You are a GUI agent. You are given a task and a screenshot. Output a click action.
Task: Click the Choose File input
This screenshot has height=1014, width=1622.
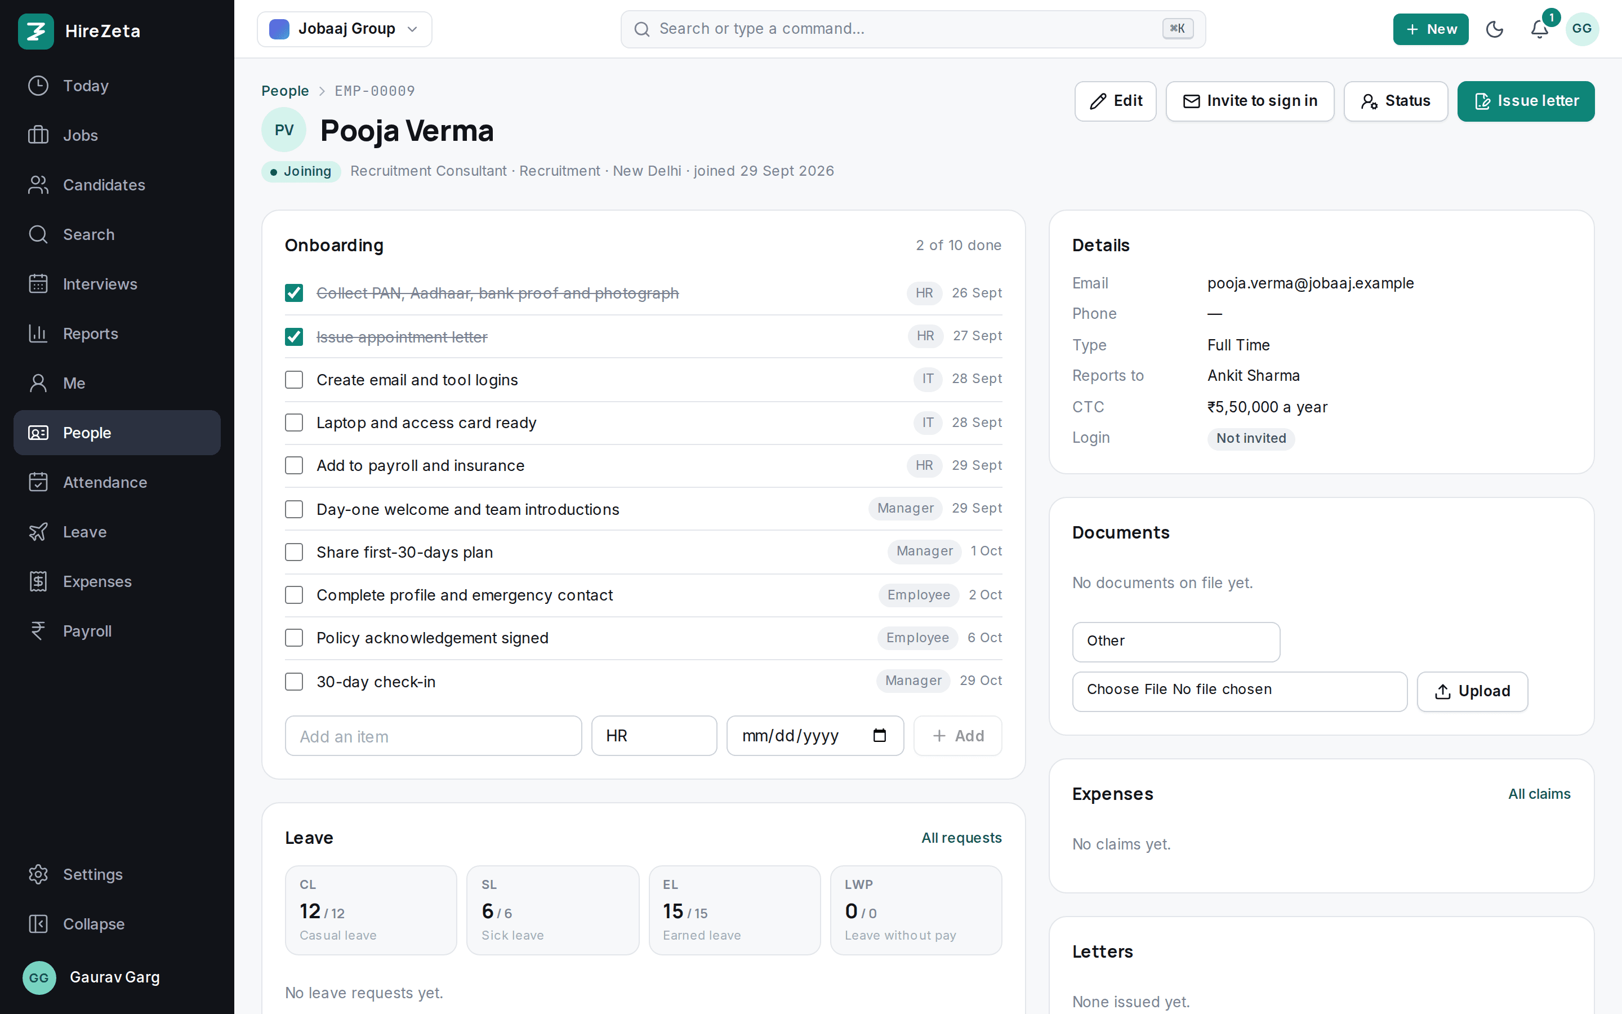click(1240, 691)
